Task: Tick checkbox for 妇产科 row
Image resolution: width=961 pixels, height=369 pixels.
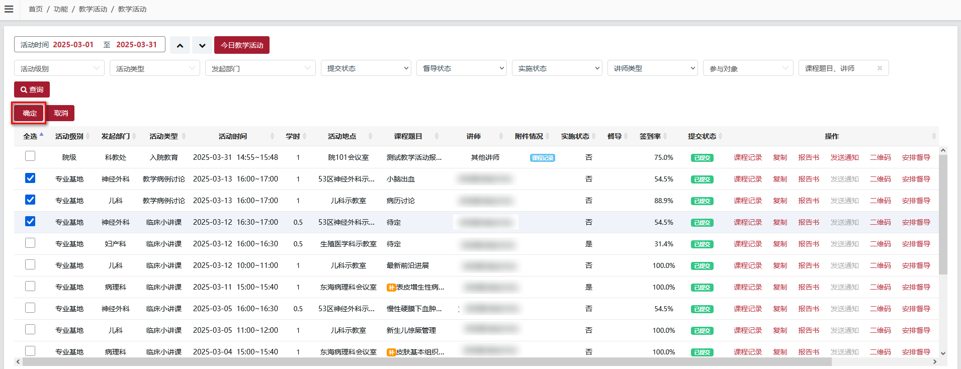Action: tap(30, 243)
